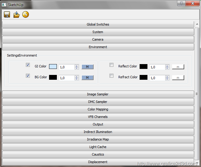
Task: Click the Reflect Color map m button
Action: 178,67
